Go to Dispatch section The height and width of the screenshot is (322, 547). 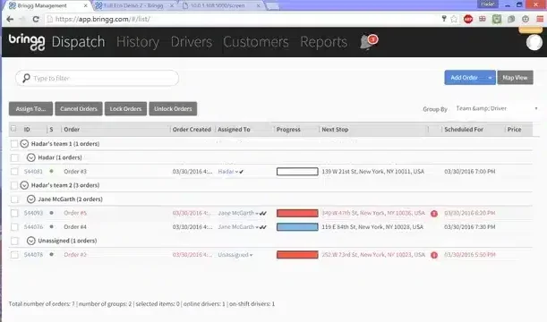[x=78, y=42]
